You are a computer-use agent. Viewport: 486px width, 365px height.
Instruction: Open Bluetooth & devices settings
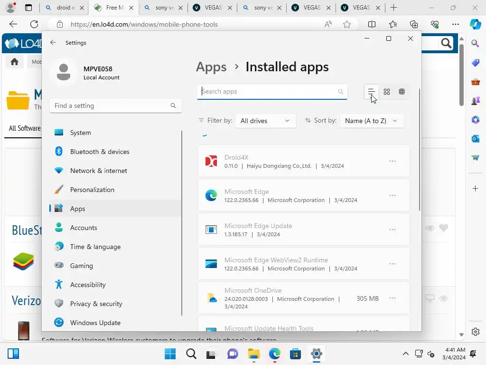[x=115, y=152]
